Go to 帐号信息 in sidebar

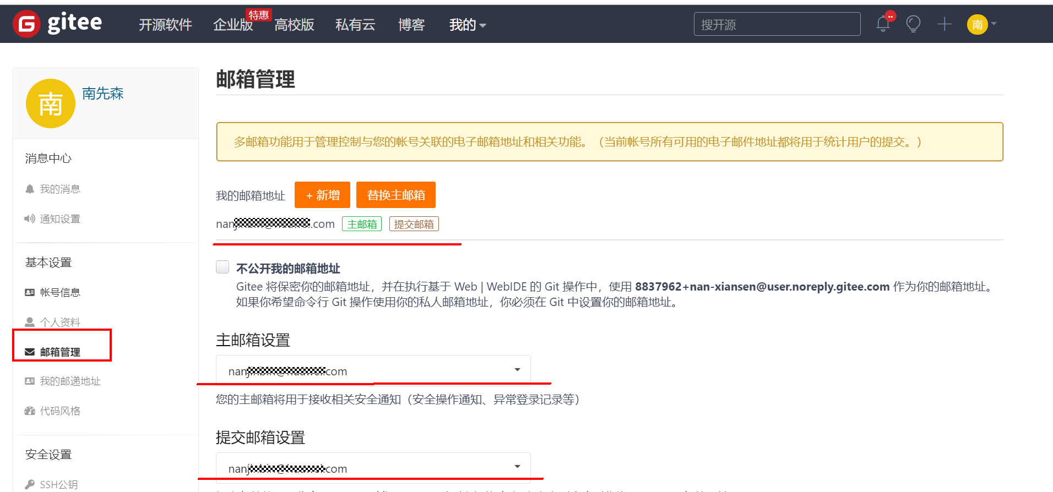60,292
